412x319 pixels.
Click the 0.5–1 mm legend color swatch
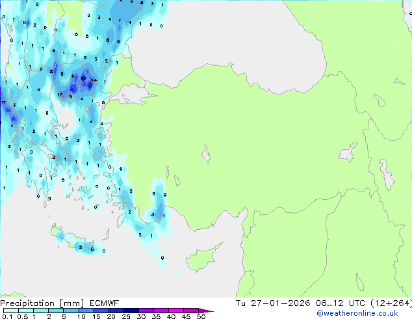coord(26,311)
